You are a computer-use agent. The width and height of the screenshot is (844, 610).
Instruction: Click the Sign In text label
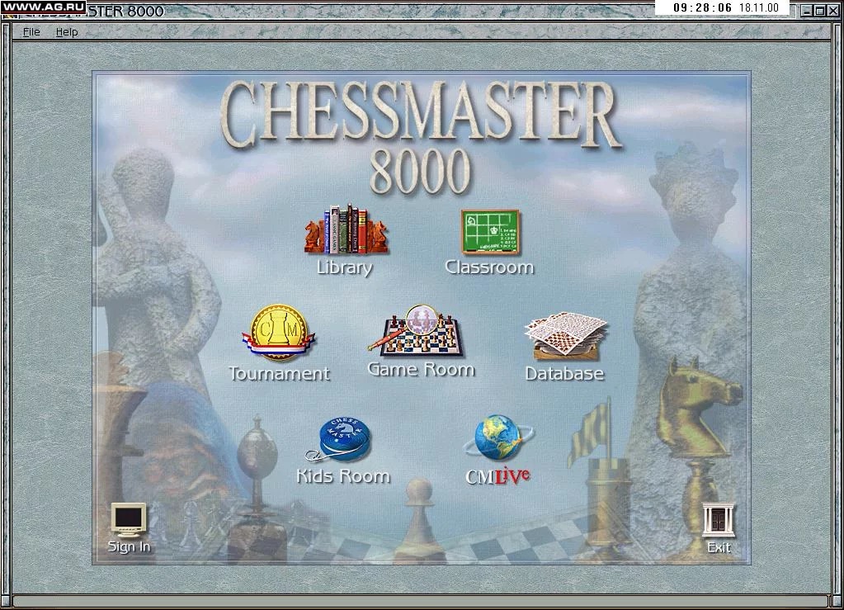(x=130, y=546)
